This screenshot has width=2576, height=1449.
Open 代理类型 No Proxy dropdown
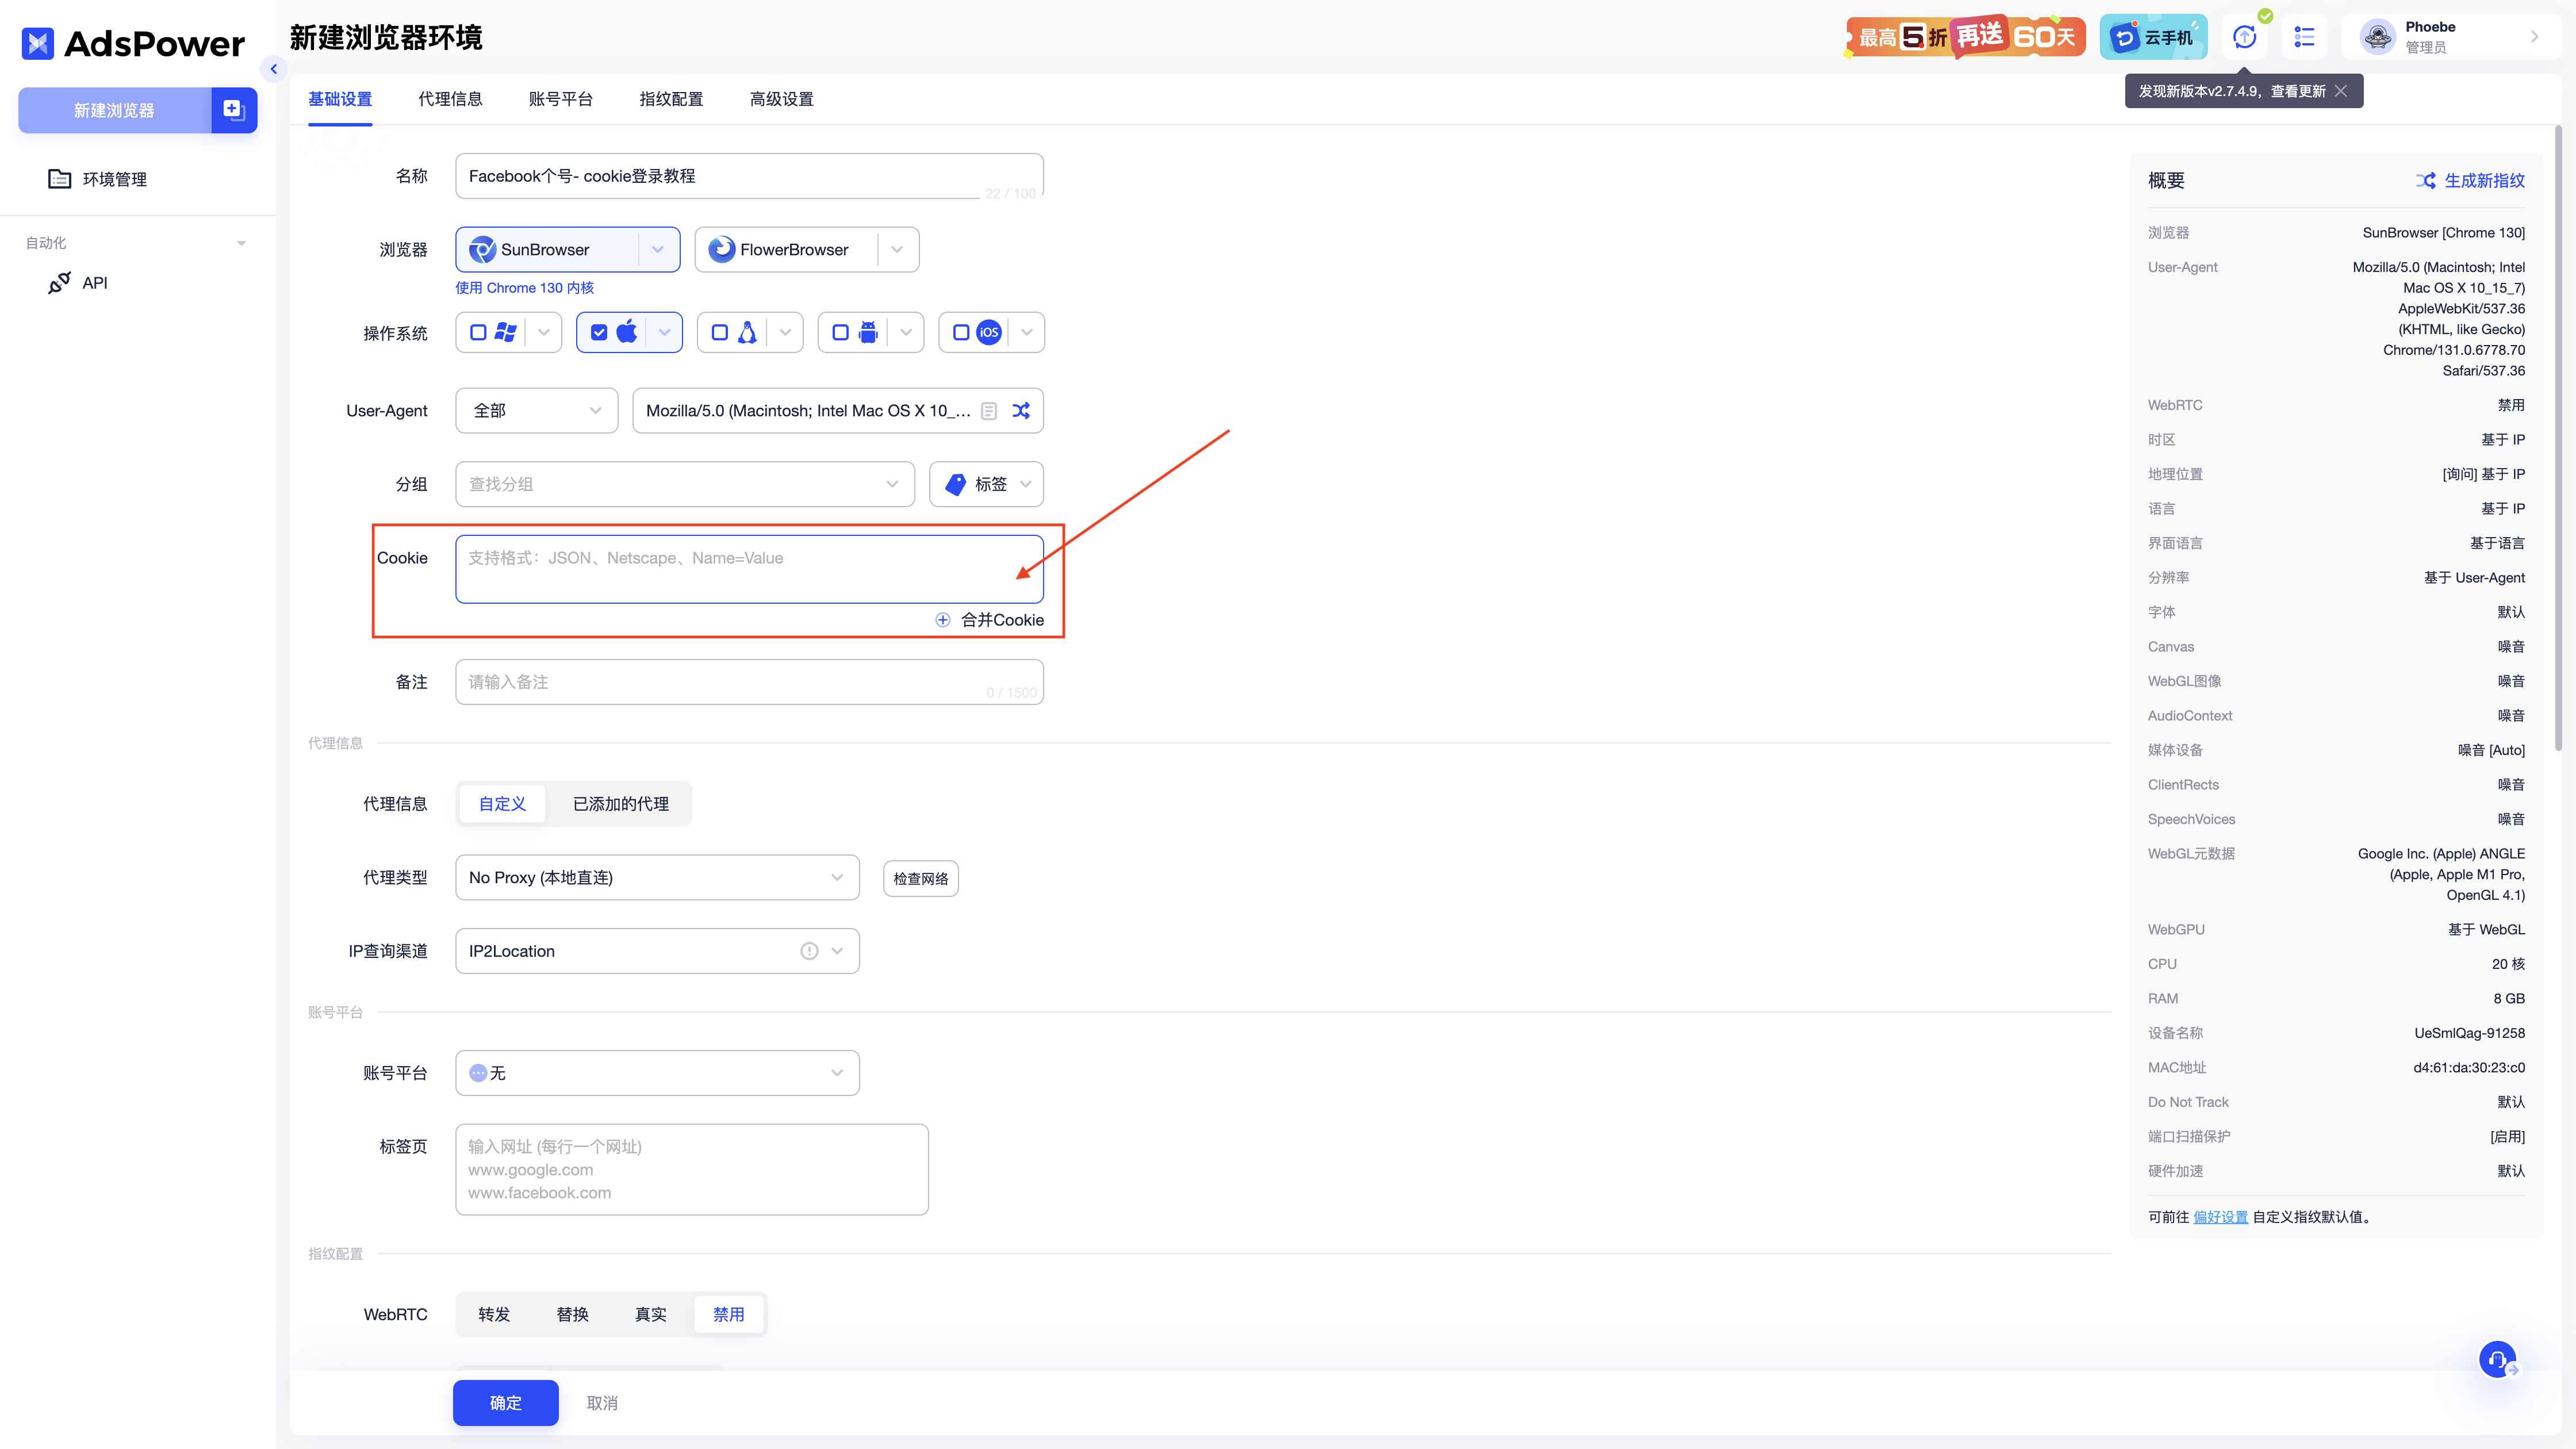click(657, 878)
